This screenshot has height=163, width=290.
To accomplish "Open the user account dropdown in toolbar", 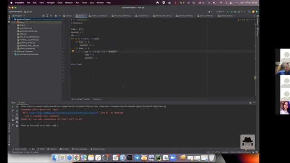I will [x=210, y=12].
